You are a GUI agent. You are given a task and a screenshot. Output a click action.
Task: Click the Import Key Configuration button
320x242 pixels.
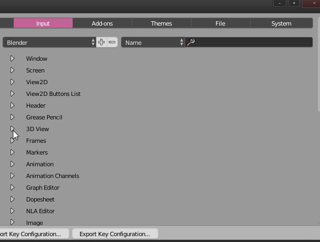pos(34,234)
